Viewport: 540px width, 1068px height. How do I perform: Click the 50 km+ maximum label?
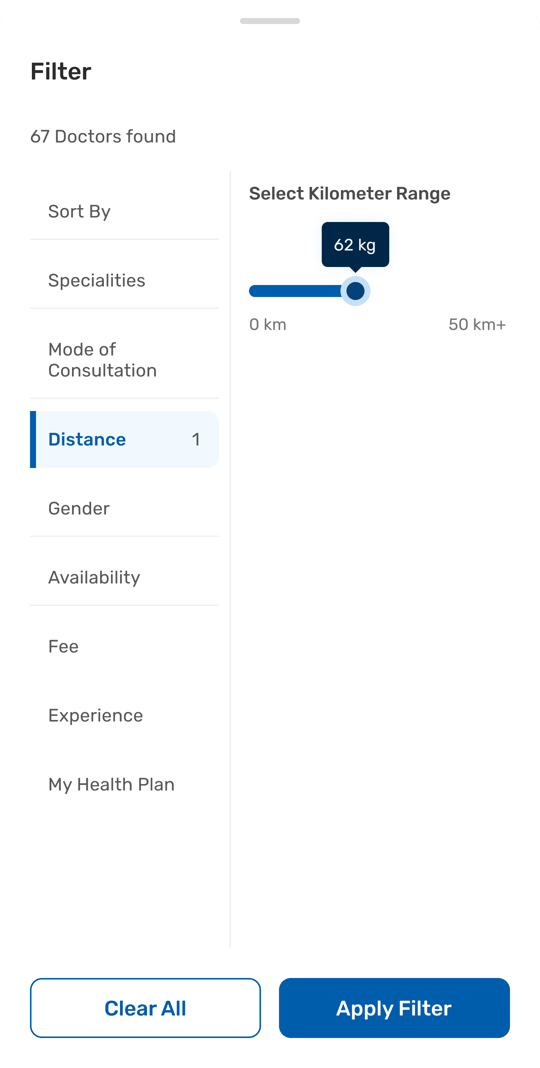(477, 325)
